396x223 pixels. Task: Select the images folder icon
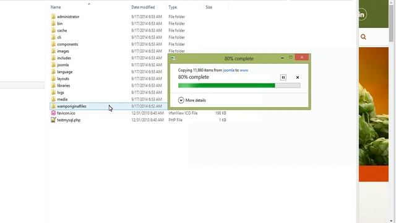53,51
